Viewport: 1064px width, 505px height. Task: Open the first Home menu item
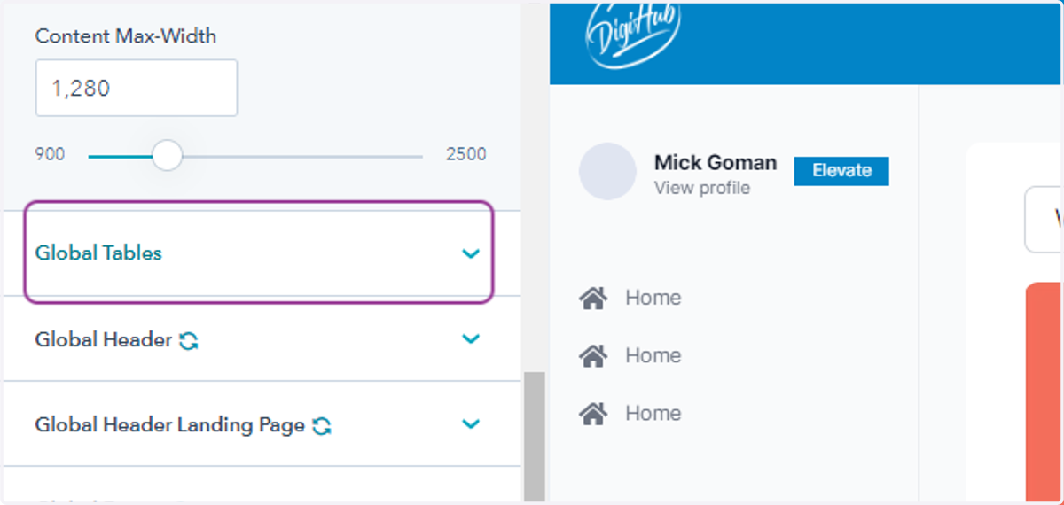(630, 298)
